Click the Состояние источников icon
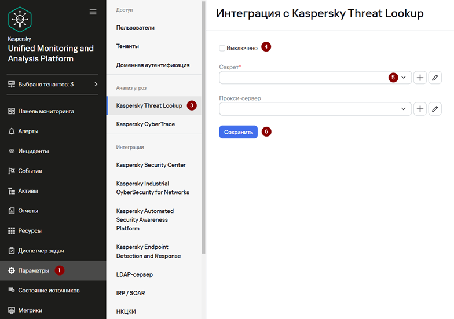Viewport: 454px width, 319px height. coord(12,290)
